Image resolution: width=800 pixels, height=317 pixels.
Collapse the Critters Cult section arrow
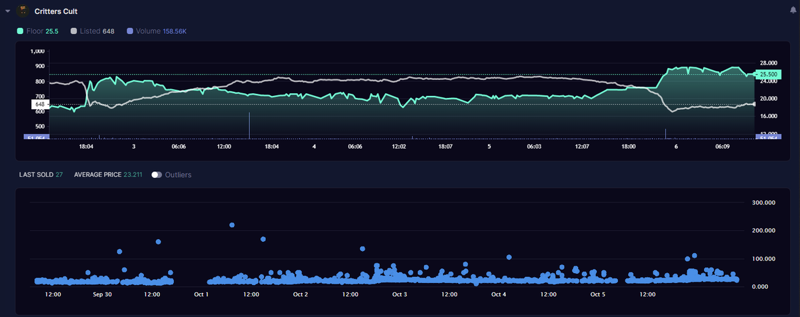[7, 11]
